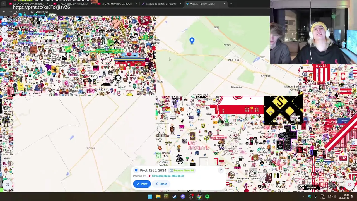Open a new browser tab
Image resolution: width=357 pixels, height=201 pixels.
pyautogui.click(x=231, y=4)
